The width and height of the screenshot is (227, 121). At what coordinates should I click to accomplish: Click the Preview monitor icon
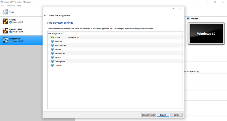tap(188, 18)
